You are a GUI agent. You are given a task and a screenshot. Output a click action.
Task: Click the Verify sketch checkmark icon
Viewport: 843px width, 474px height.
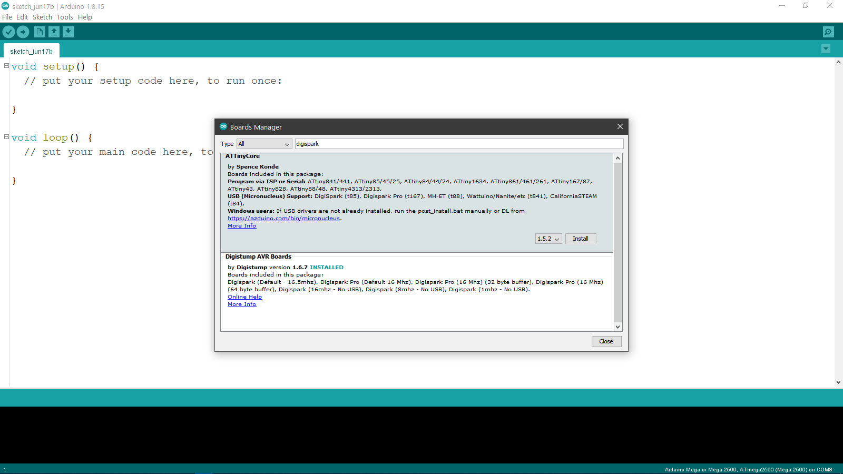(x=8, y=32)
